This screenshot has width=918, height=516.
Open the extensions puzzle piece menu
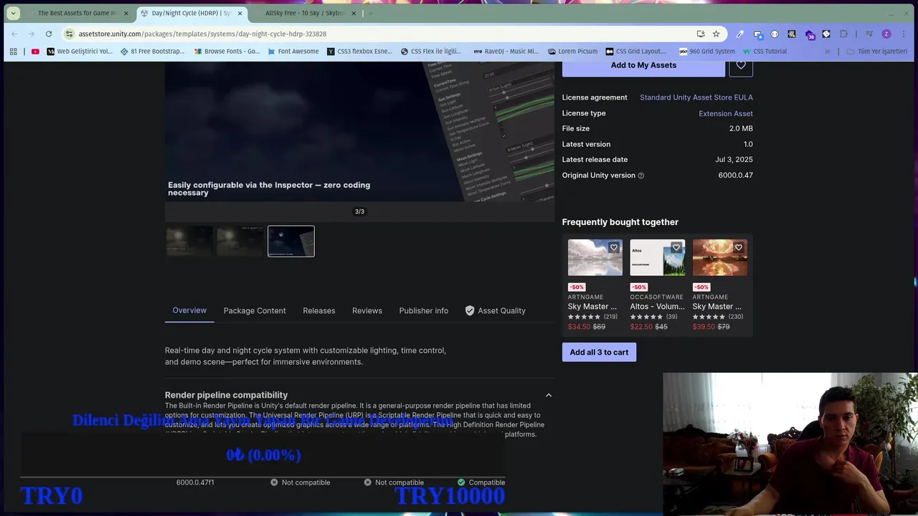843,34
